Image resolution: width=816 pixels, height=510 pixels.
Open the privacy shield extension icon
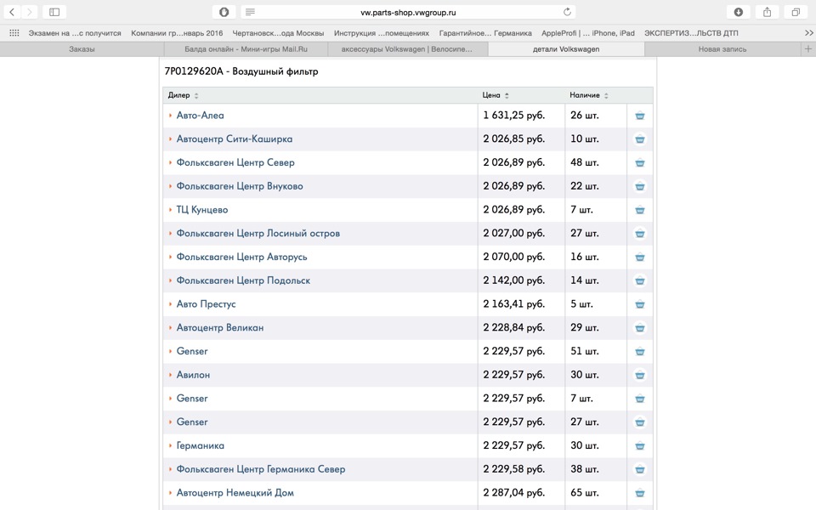tap(224, 12)
